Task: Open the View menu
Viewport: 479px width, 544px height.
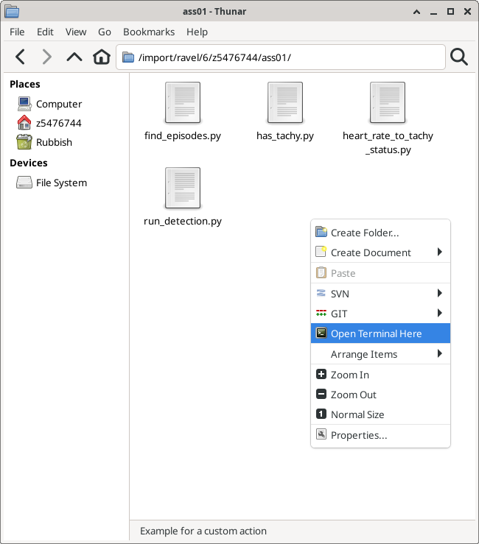Action: (x=76, y=32)
